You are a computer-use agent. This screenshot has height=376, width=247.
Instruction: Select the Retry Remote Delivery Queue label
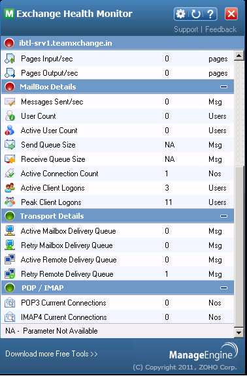[67, 274]
